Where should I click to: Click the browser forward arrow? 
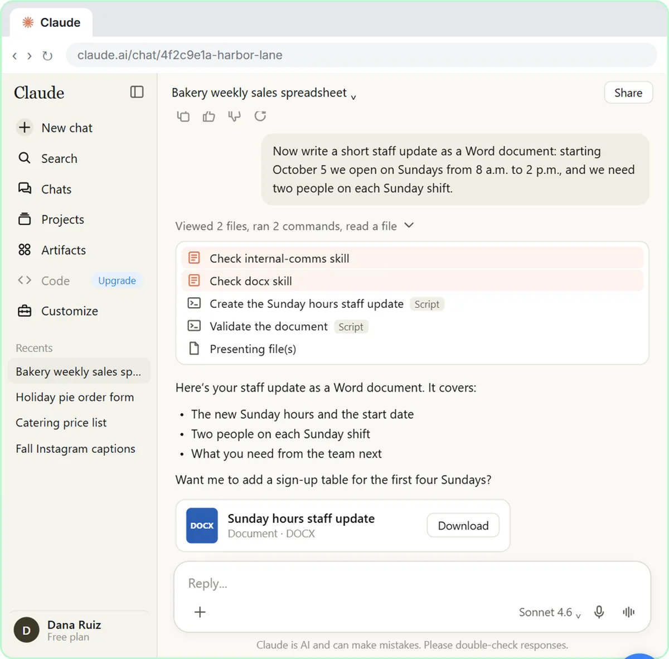pyautogui.click(x=30, y=56)
